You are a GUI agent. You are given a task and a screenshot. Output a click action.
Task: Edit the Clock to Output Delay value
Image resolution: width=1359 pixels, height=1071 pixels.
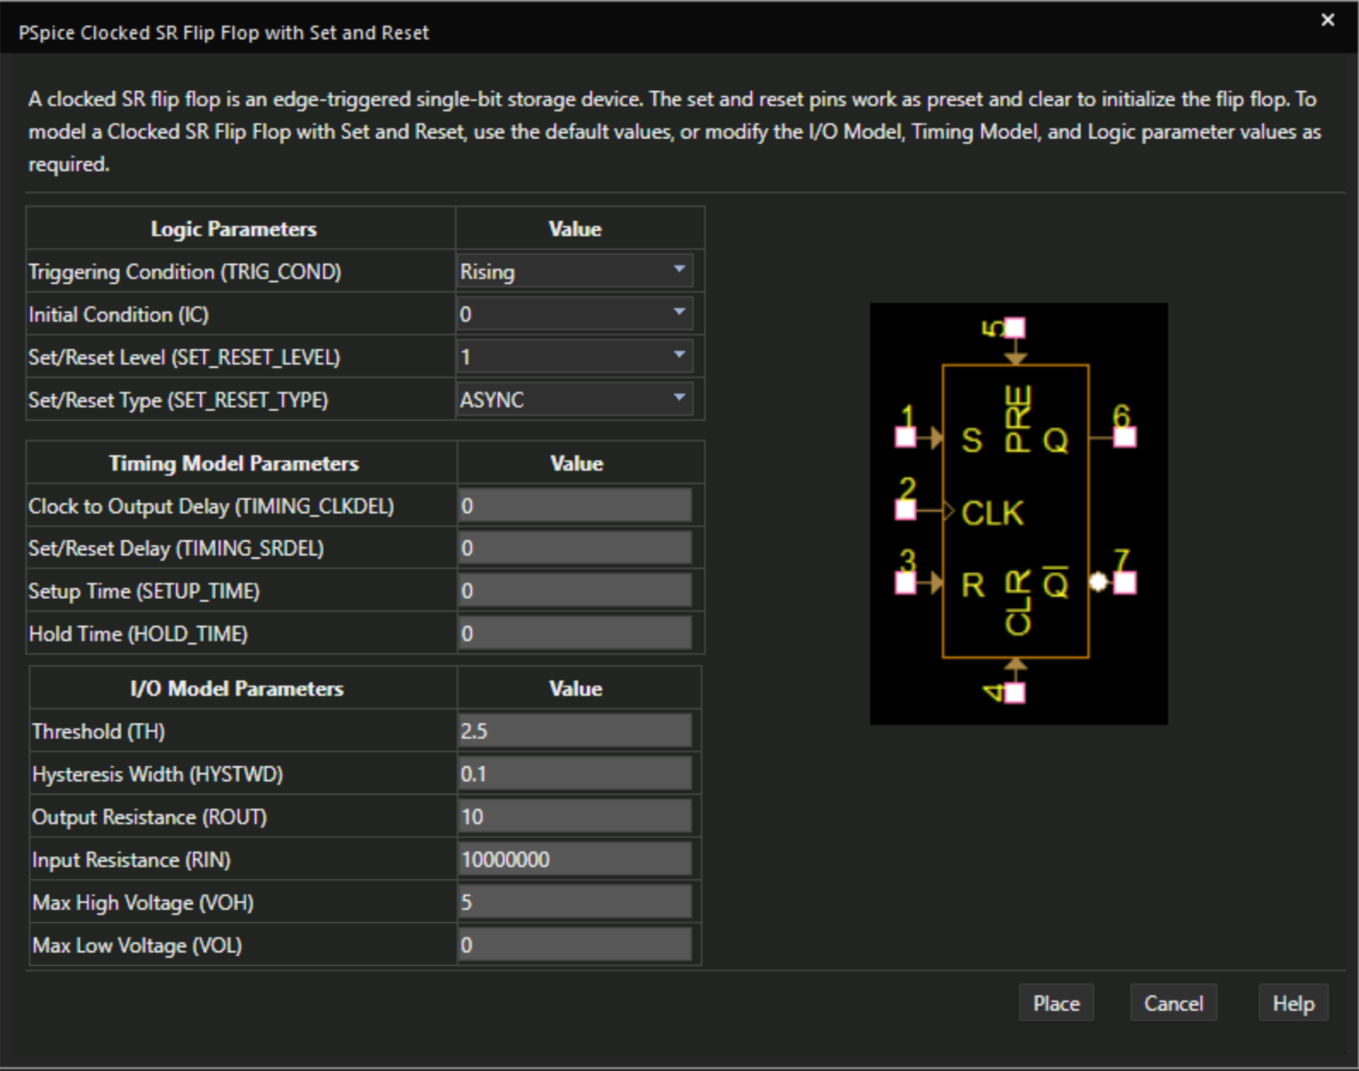click(x=575, y=505)
